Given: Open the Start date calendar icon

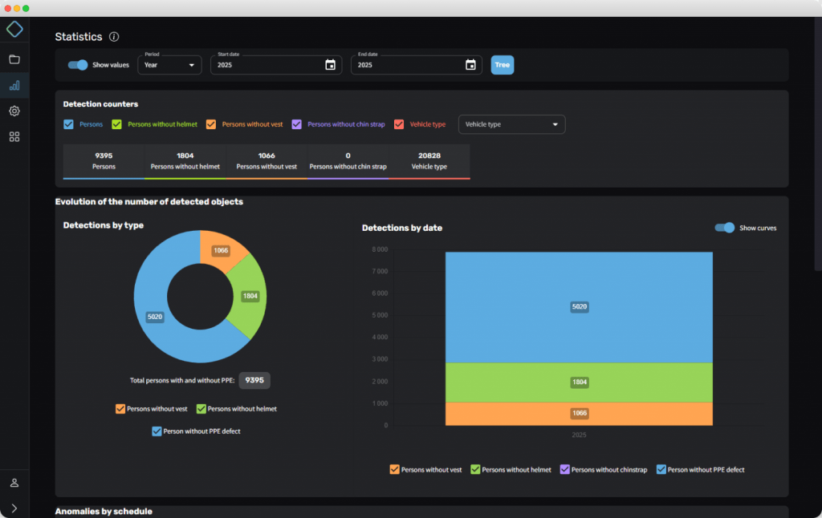Looking at the screenshot, I should (x=330, y=65).
